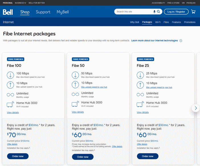
Task: Open the Accessibility link
Action: 158,3
